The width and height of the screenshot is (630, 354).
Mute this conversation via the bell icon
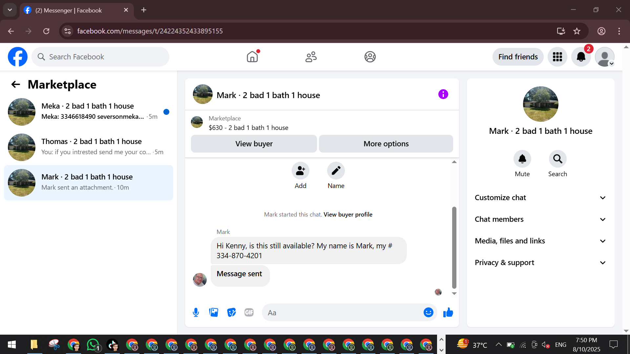click(x=522, y=159)
